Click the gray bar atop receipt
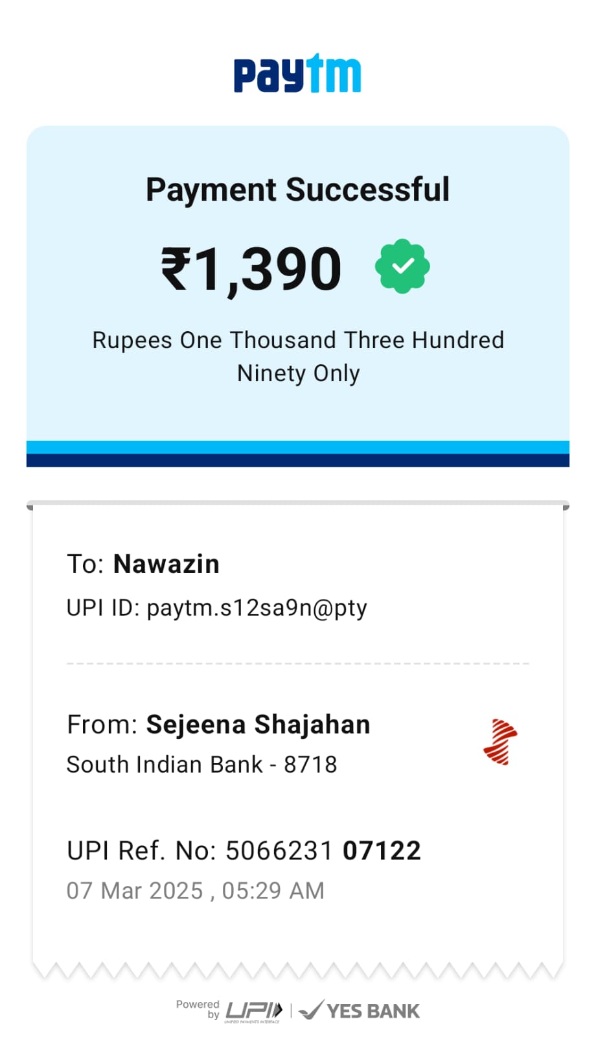596x1037 pixels. 297,504
